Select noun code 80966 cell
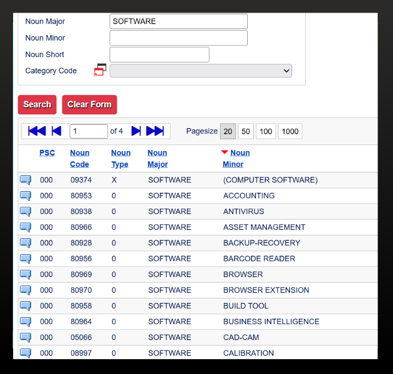 (81, 227)
